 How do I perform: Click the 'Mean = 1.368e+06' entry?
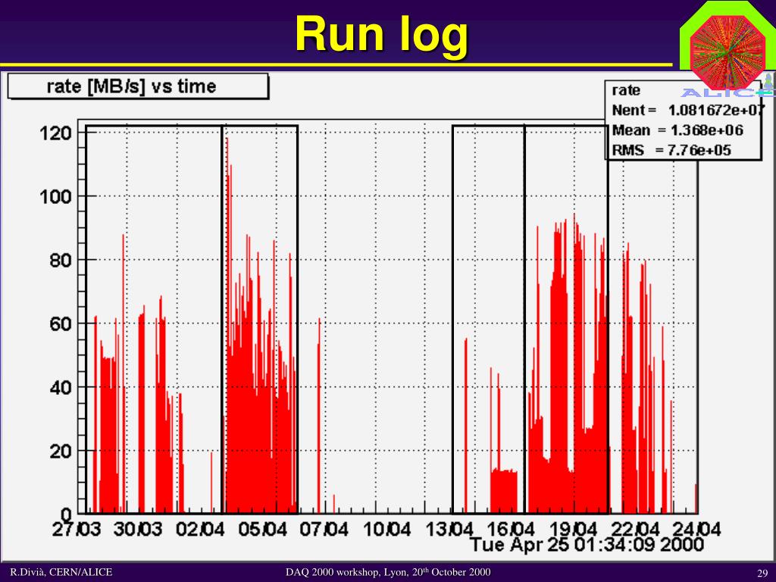(677, 130)
